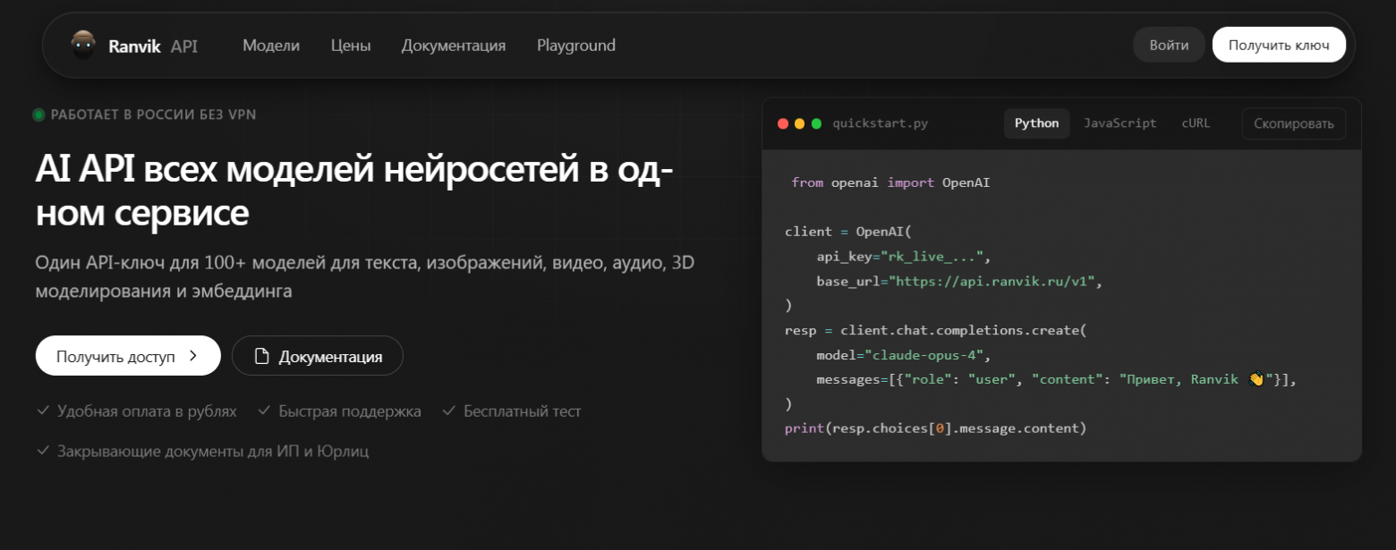The image size is (1396, 550).
Task: Click the РАБОТАЕТ В РОССИИ Б�EЗ VPN badge text
Action: coord(154,114)
